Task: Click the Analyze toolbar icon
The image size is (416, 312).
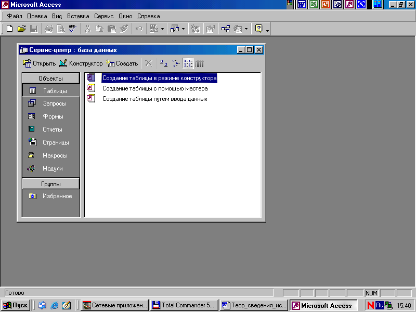Action: click(x=175, y=29)
